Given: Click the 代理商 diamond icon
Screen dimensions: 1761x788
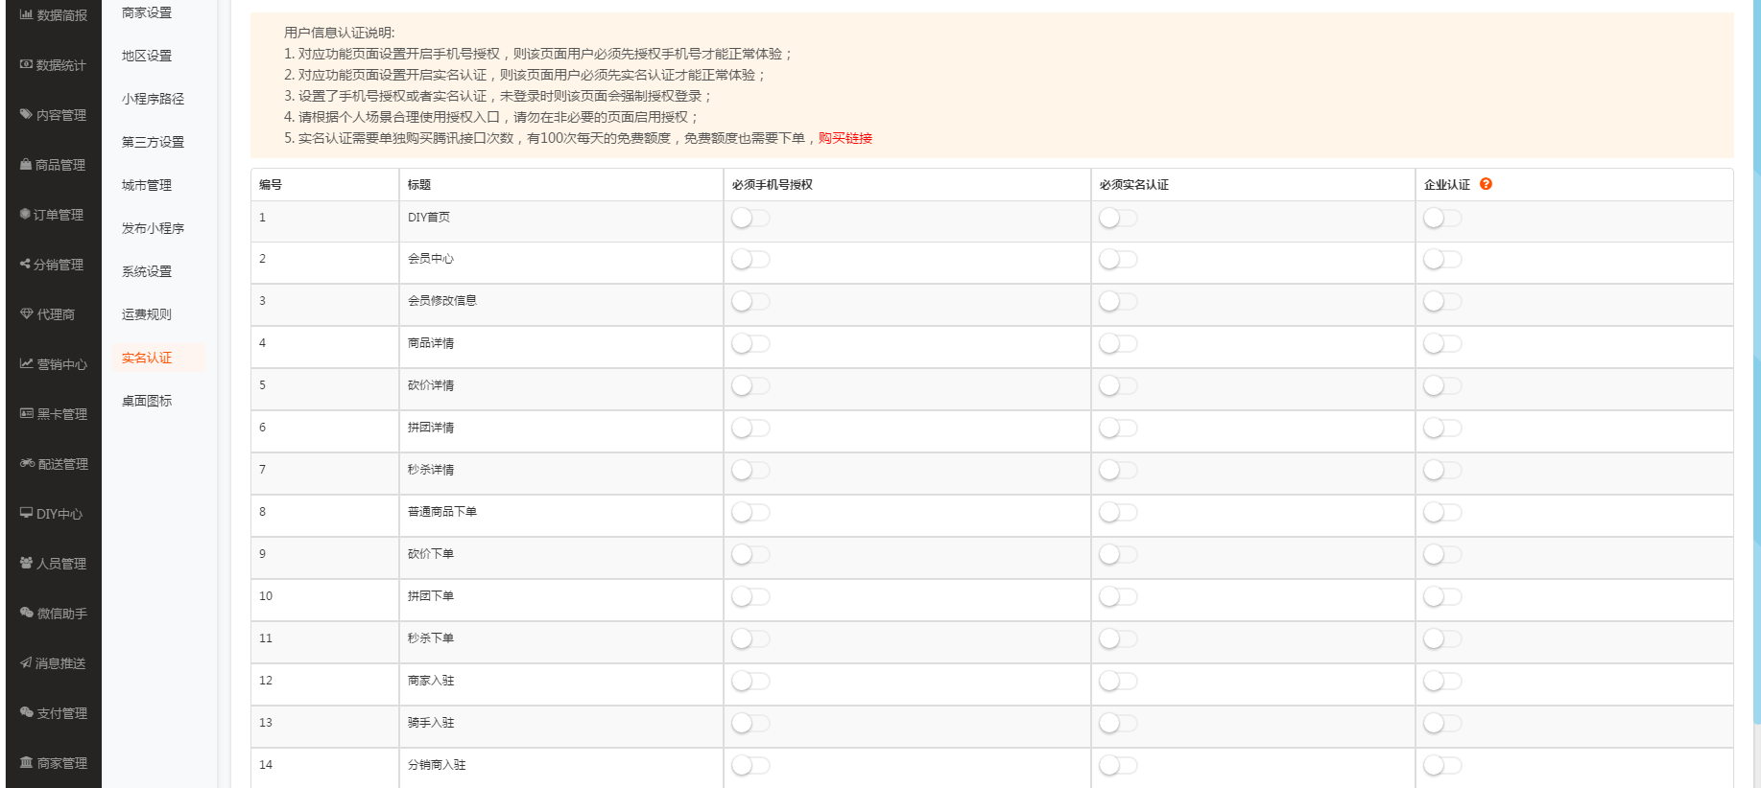Looking at the screenshot, I should point(26,314).
